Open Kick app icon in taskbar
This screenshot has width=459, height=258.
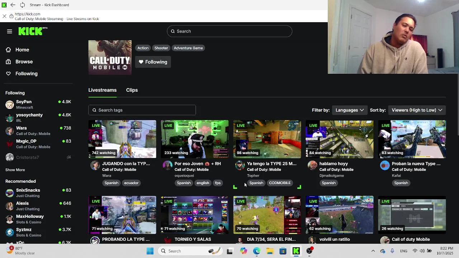296,251
